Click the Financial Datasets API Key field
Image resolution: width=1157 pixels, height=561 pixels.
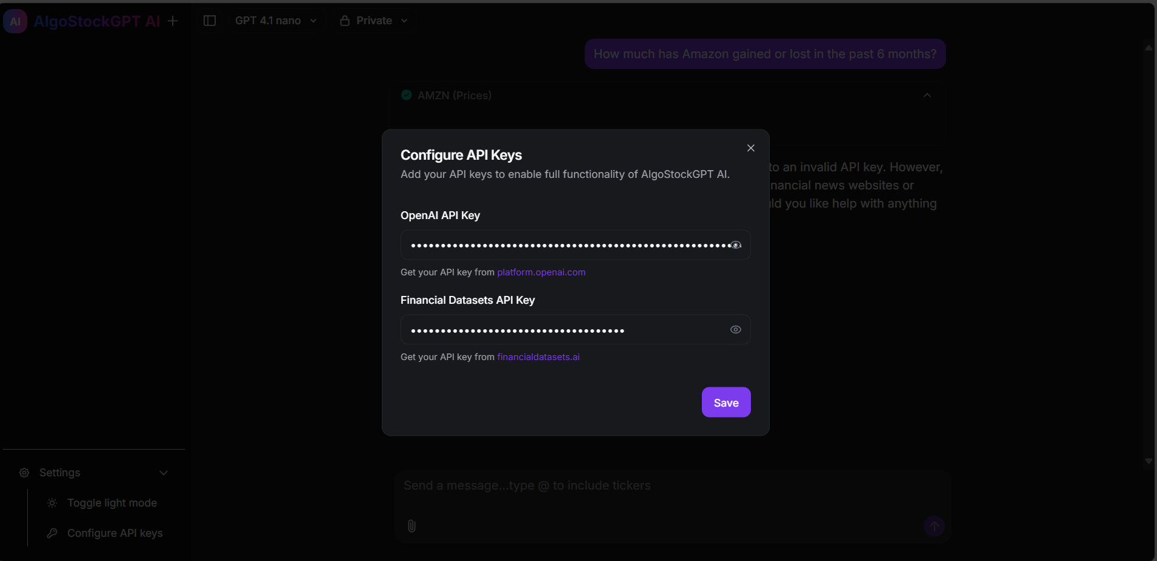pyautogui.click(x=576, y=330)
